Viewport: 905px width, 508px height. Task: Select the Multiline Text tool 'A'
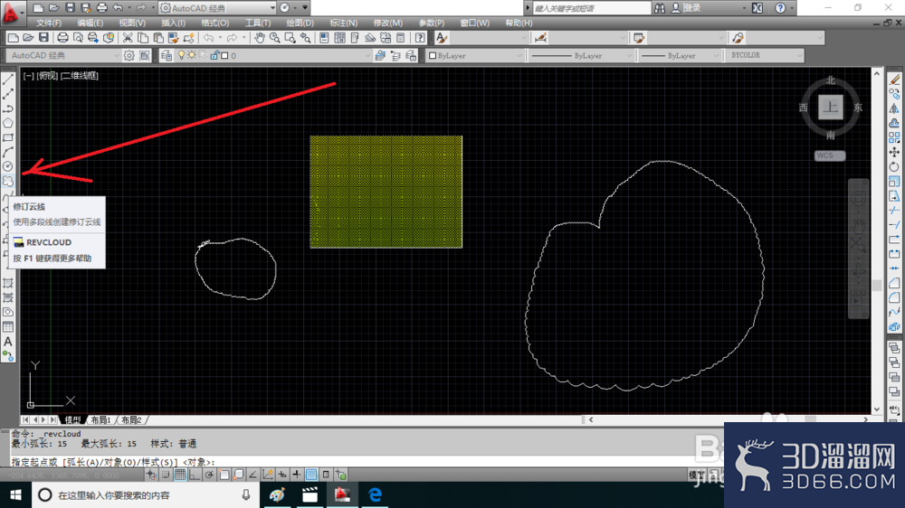[x=8, y=342]
